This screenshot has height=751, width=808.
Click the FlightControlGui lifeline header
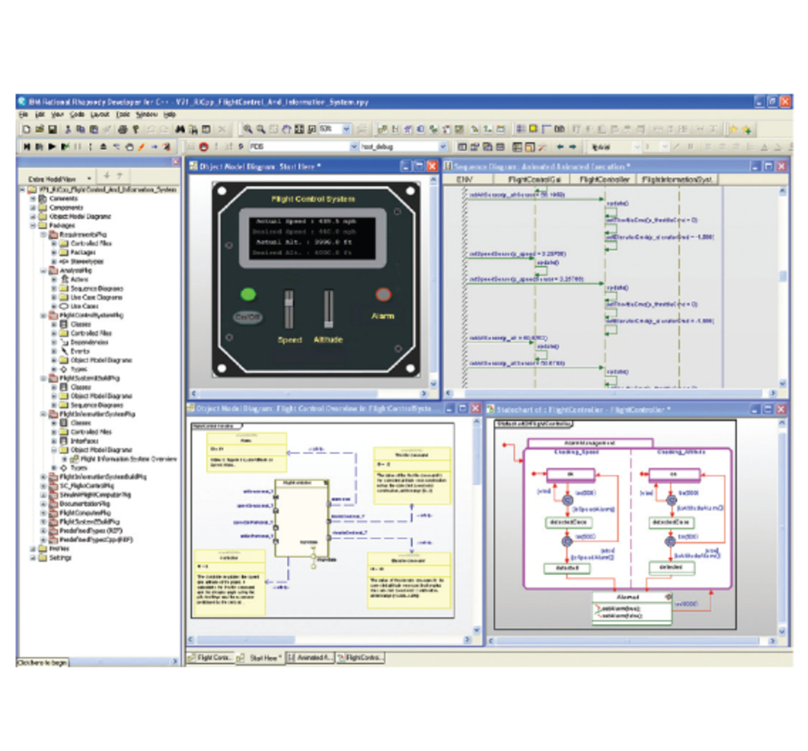[x=535, y=180]
